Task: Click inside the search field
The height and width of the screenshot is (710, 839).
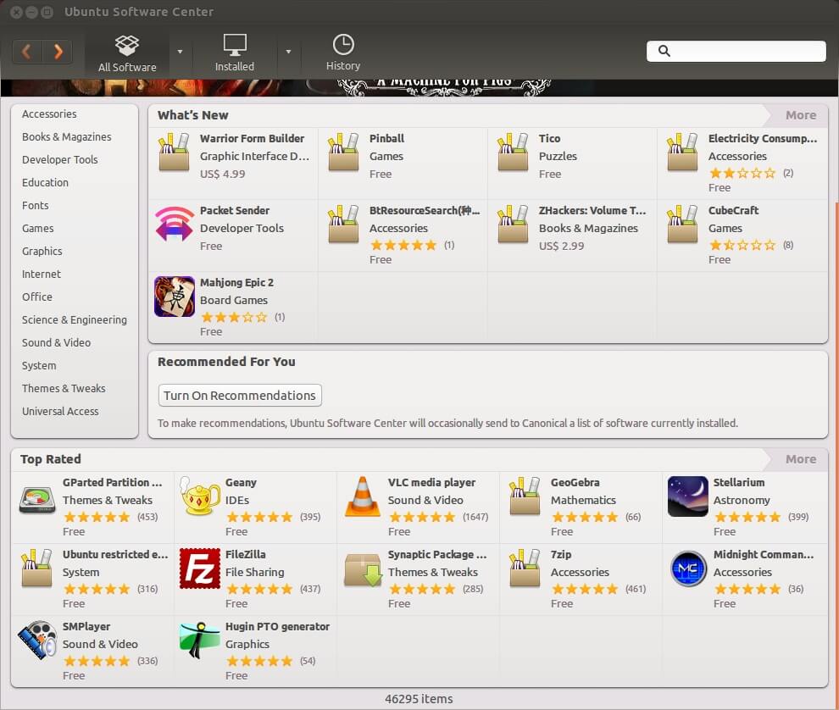Action: [x=736, y=51]
